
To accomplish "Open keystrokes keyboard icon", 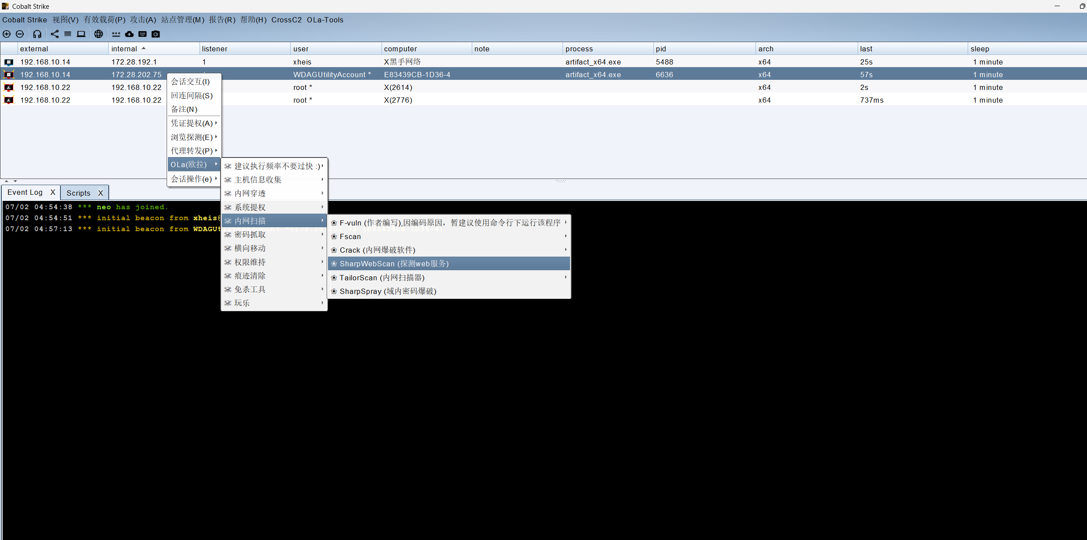I will [x=143, y=34].
